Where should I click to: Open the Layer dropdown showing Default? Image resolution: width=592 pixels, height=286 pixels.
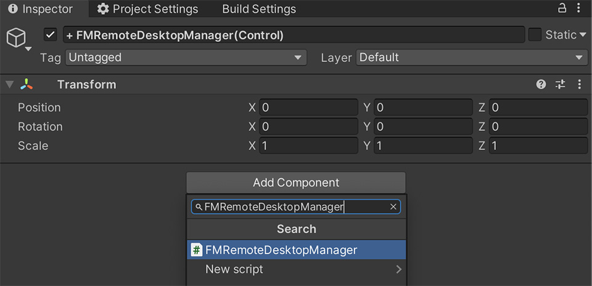pyautogui.click(x=471, y=58)
